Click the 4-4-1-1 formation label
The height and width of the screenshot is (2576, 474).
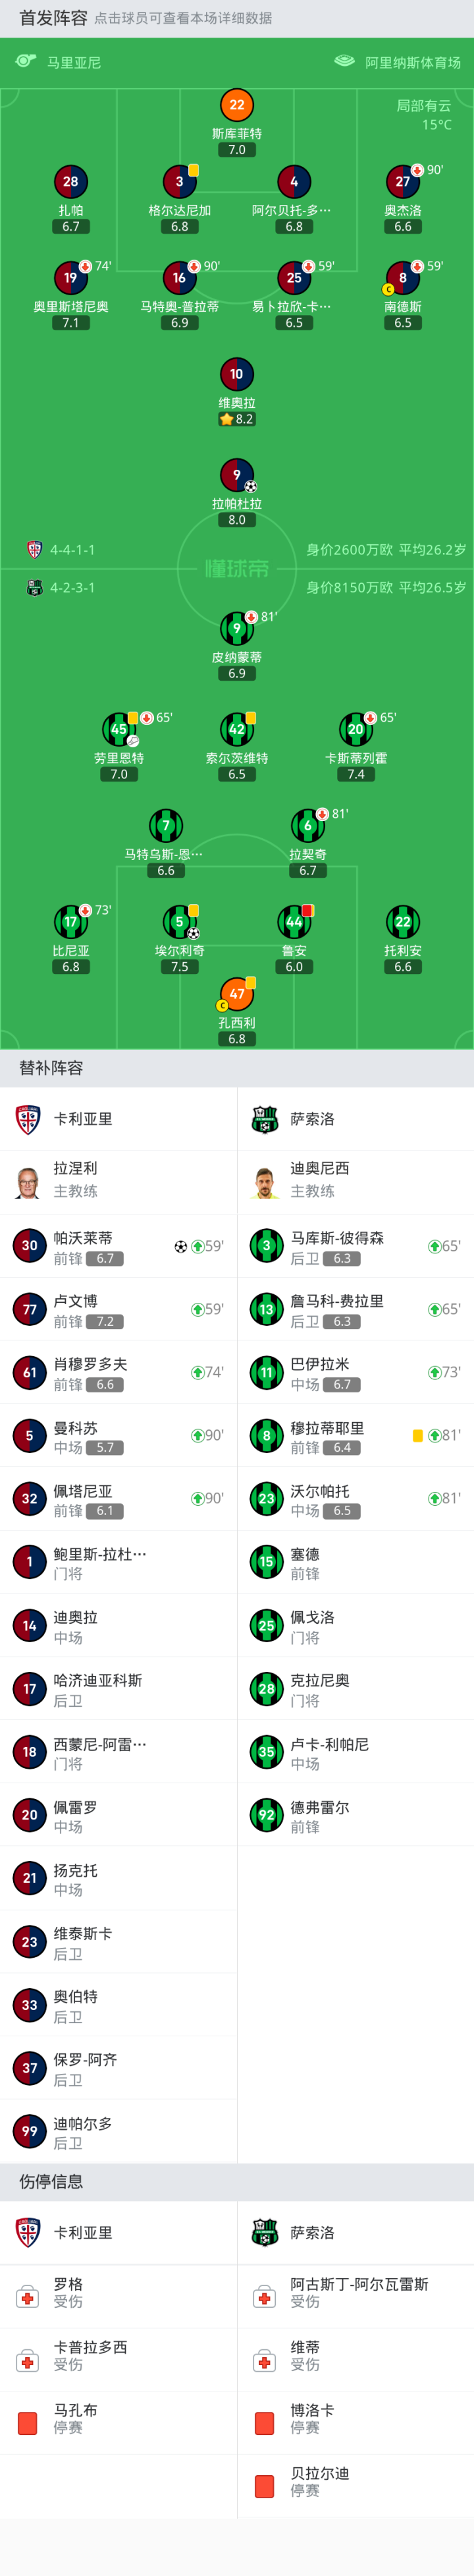[x=72, y=550]
